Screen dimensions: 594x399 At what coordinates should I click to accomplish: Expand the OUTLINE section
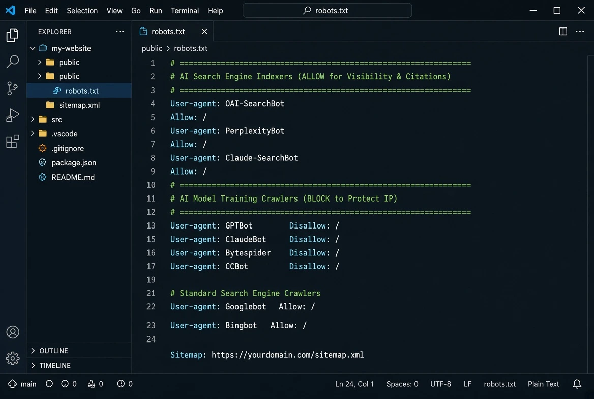[x=33, y=351]
